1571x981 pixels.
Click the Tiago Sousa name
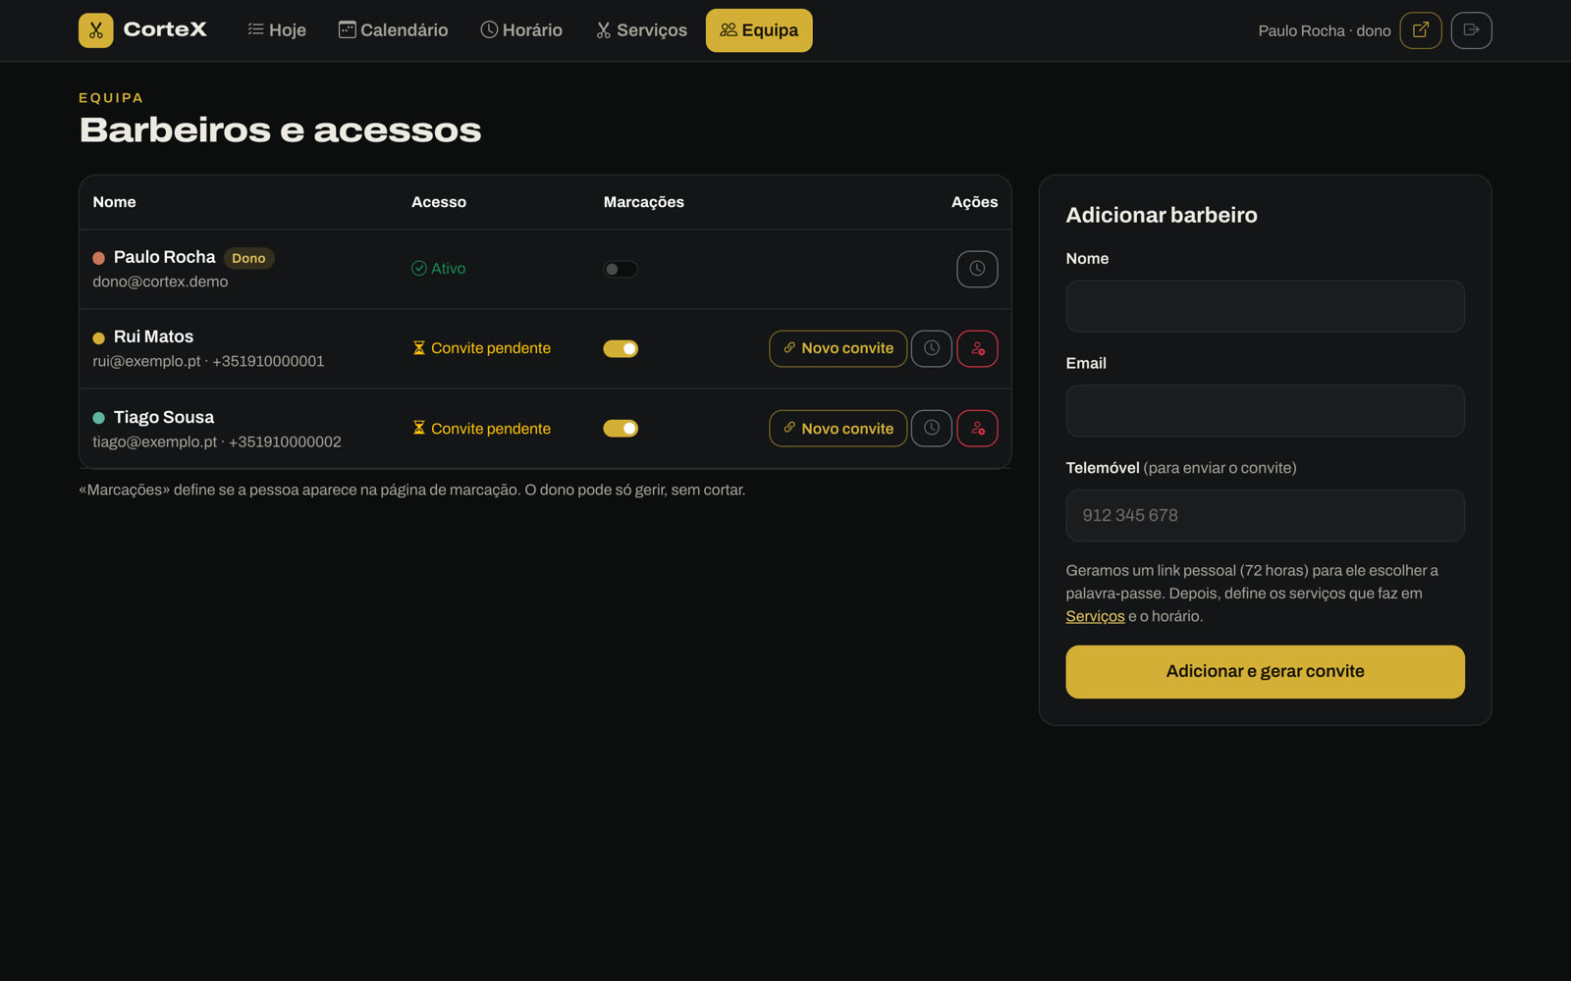point(164,417)
